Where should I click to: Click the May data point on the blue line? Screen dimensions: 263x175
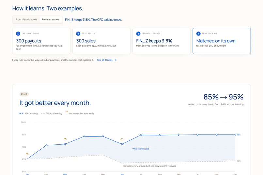tap(103, 136)
